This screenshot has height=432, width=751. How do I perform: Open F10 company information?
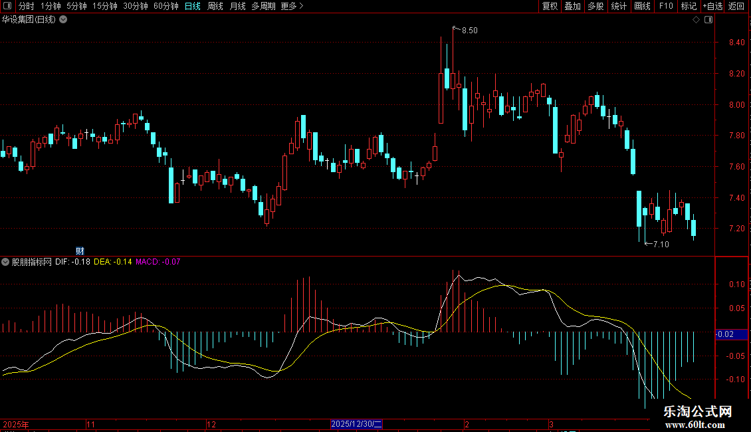[x=666, y=6]
